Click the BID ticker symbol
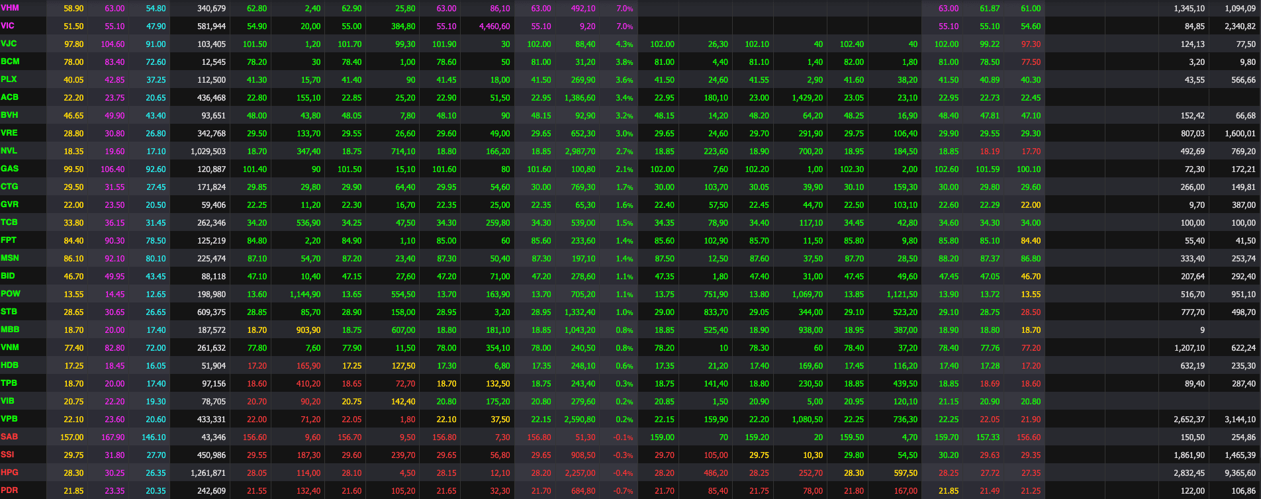Viewport: 1261px width, 499px height. (x=8, y=276)
